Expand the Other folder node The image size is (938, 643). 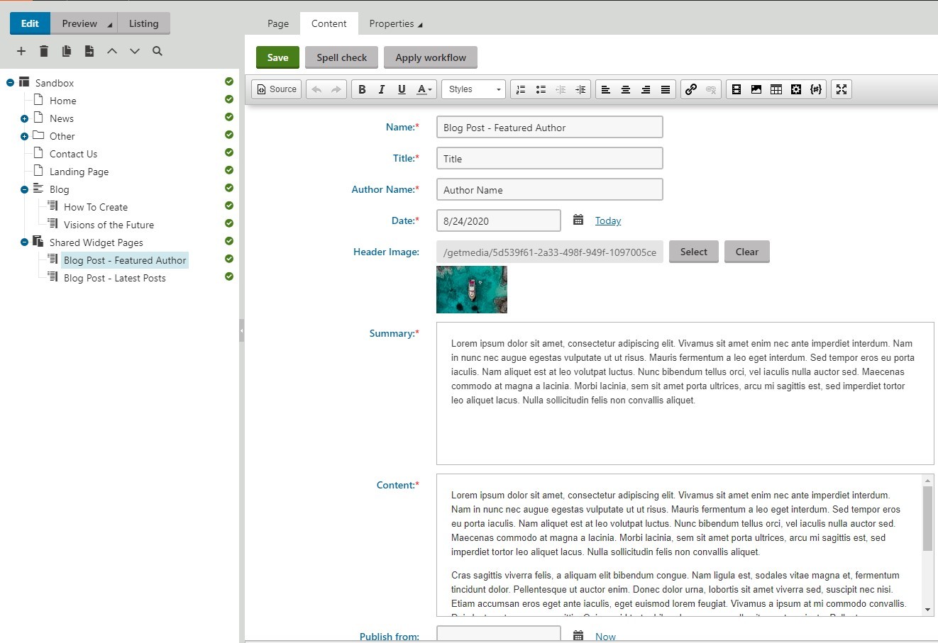(x=24, y=136)
